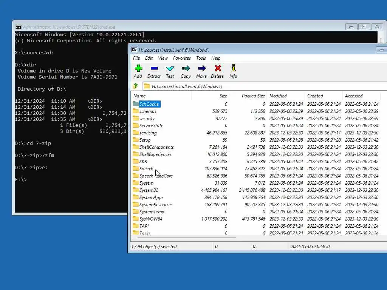Select the Tasks folder name

click(145, 233)
